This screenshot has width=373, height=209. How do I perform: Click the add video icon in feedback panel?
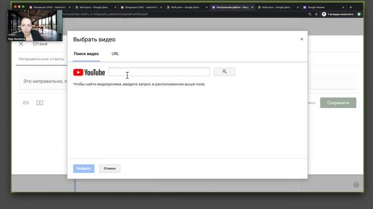(40, 103)
